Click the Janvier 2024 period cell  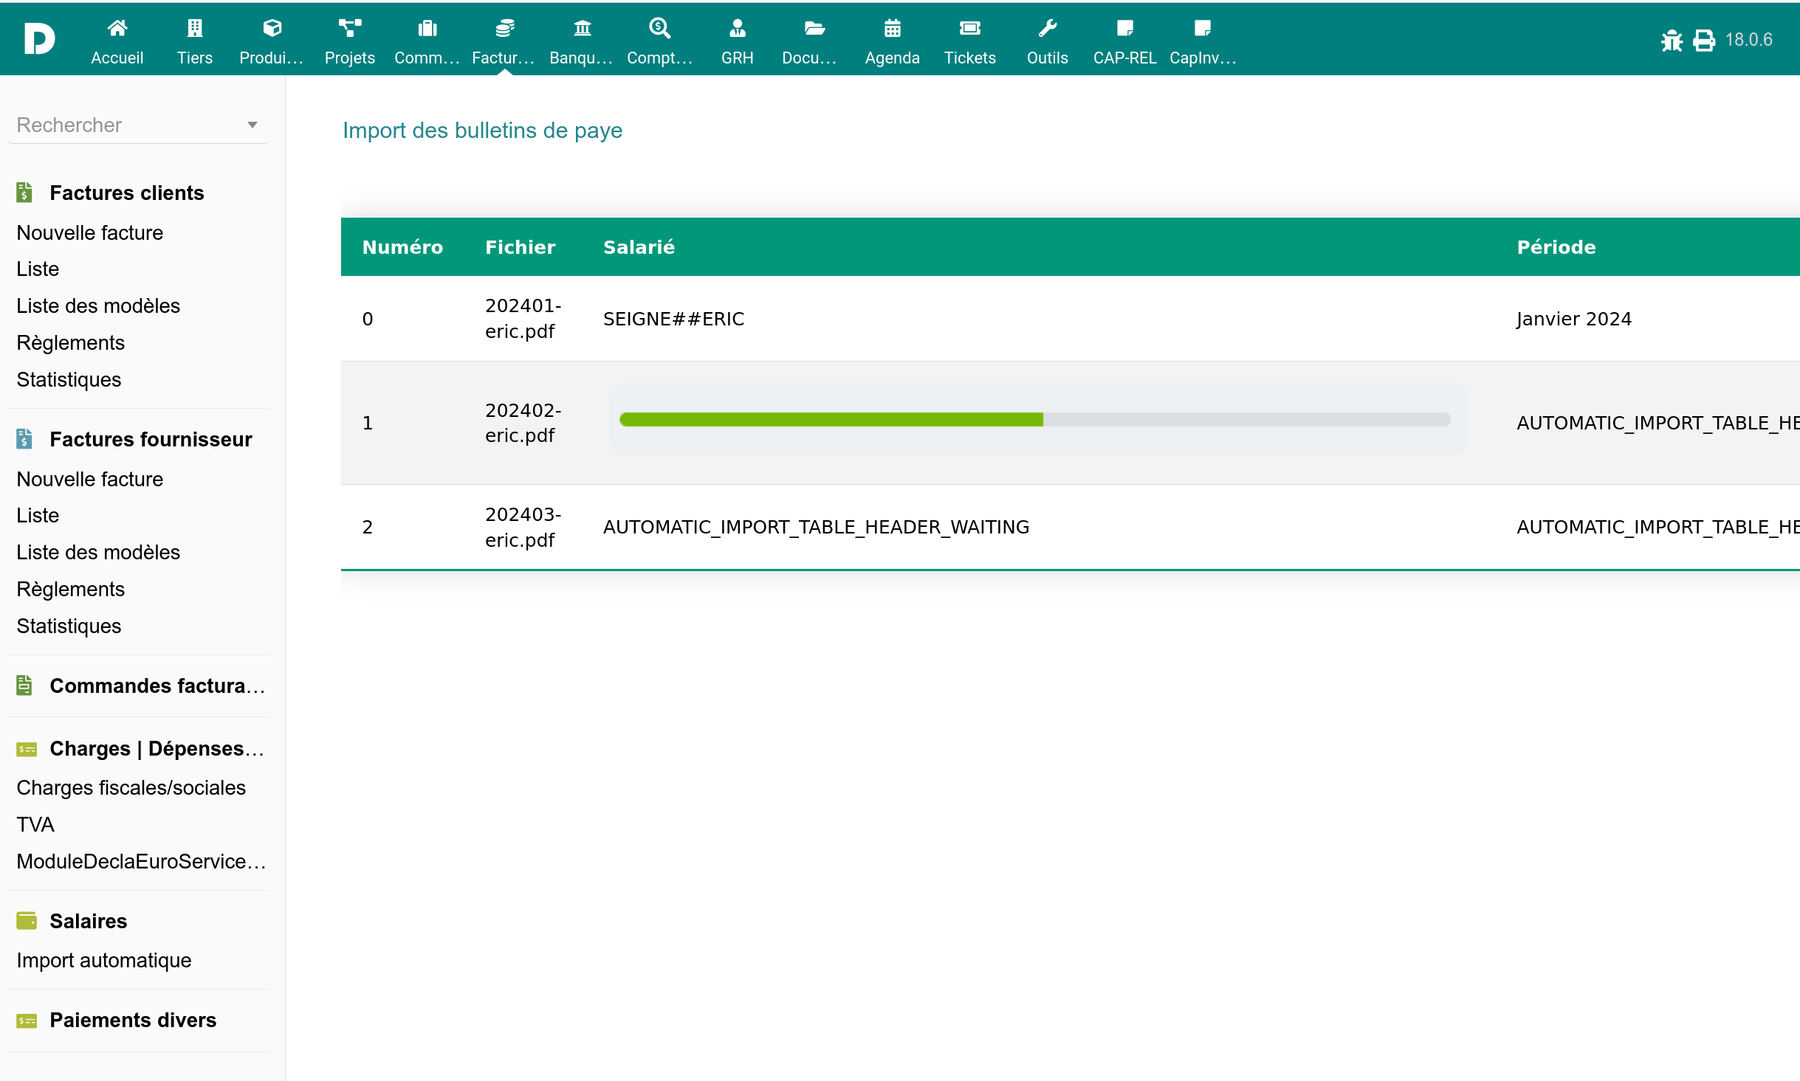[x=1573, y=319]
